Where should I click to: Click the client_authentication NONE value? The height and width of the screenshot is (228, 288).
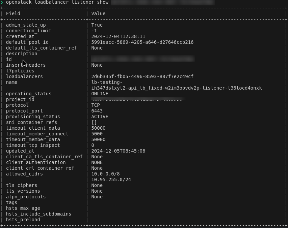97,162
